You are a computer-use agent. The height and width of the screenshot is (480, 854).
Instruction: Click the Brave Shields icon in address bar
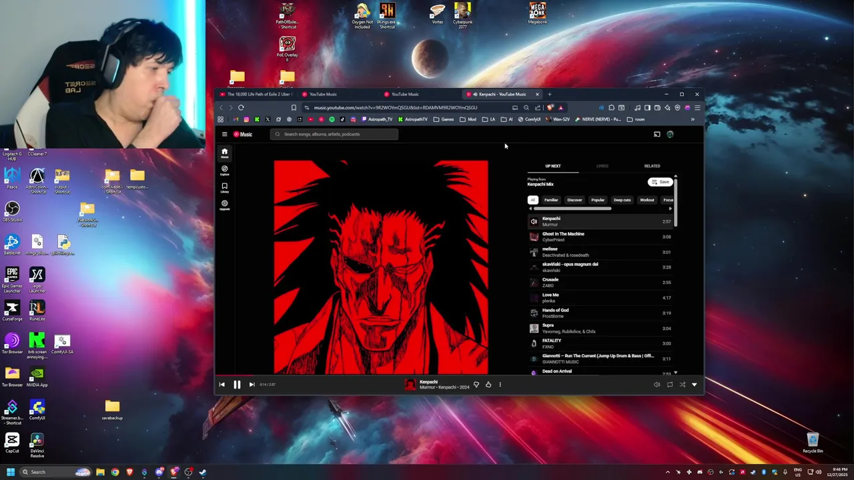click(x=550, y=107)
